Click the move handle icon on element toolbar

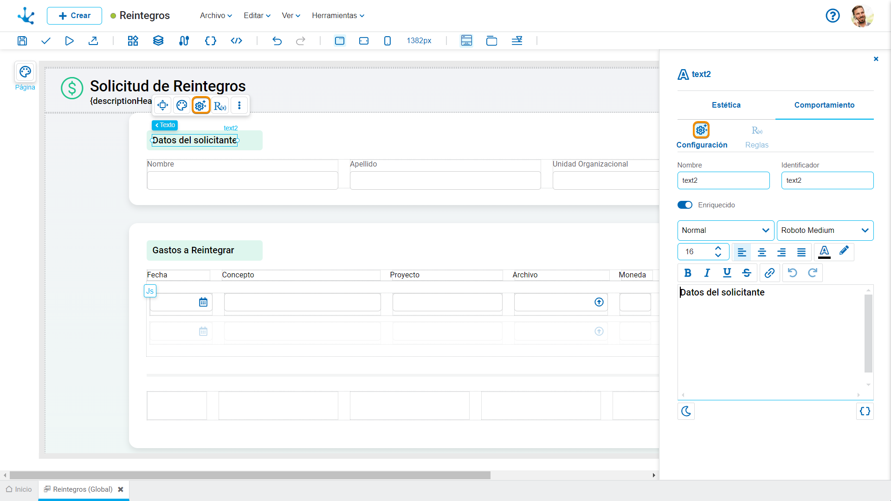tap(162, 105)
